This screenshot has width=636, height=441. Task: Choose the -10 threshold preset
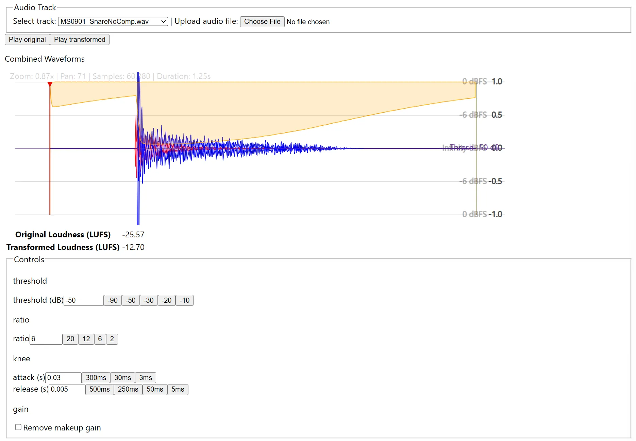[x=184, y=300]
